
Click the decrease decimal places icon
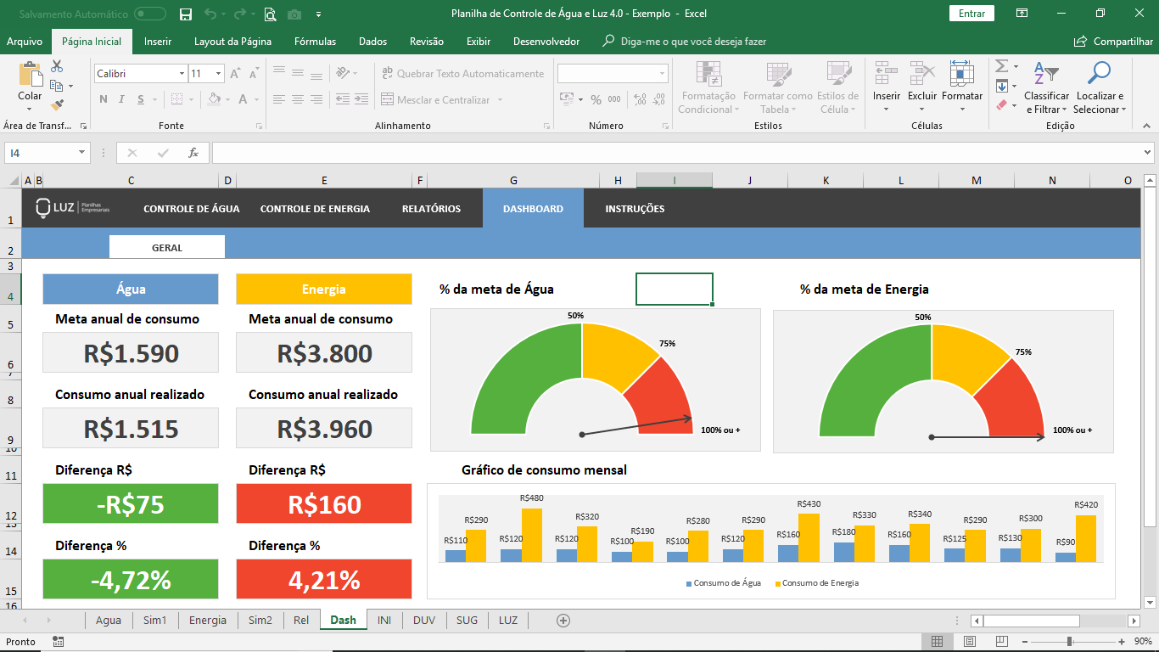click(x=658, y=99)
